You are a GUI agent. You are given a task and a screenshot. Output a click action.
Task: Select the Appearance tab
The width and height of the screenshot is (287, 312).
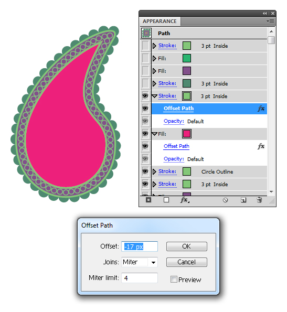click(x=160, y=21)
